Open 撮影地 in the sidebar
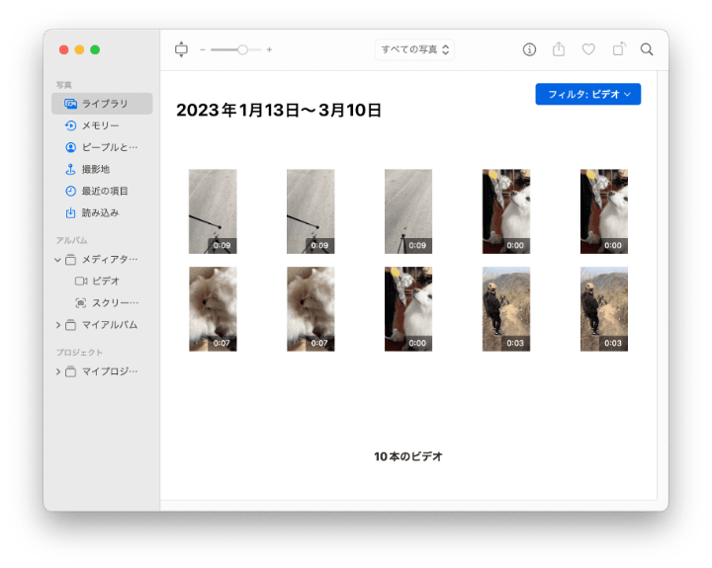The height and width of the screenshot is (568, 712). click(102, 169)
